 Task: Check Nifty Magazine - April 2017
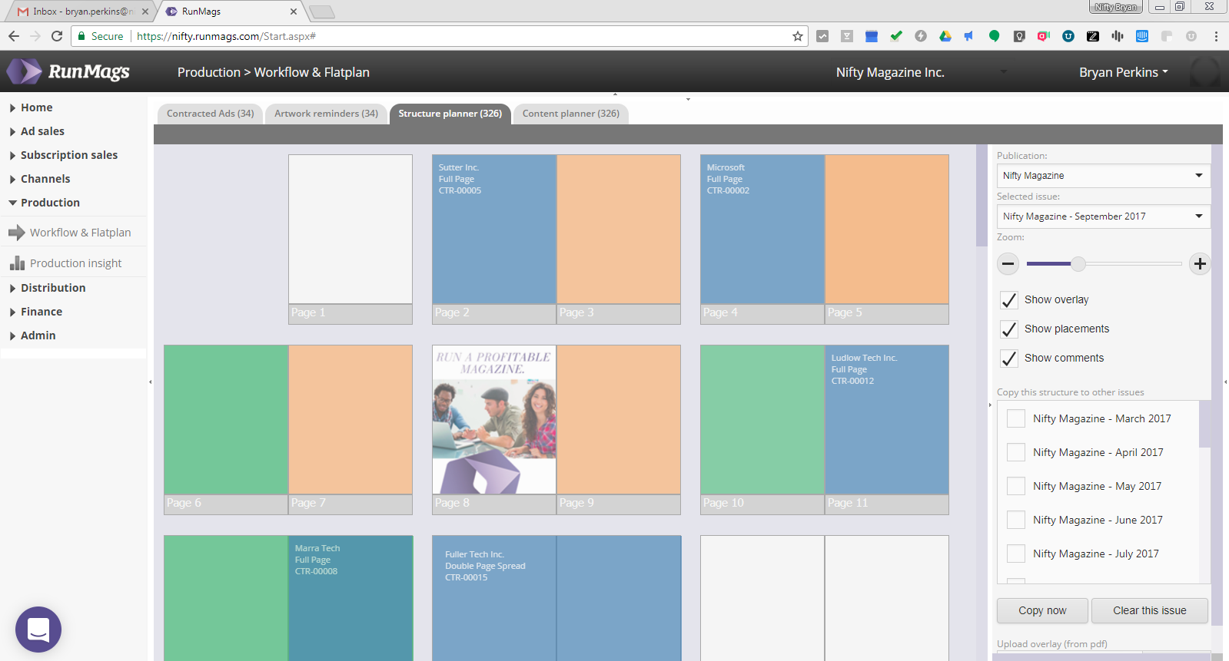pyautogui.click(x=1016, y=452)
